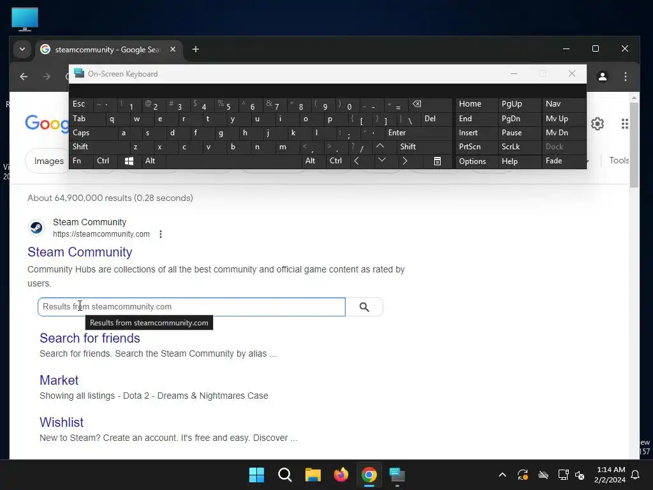Click the Results from steamcommunity.com search field
This screenshot has width=653, height=490.
point(191,307)
